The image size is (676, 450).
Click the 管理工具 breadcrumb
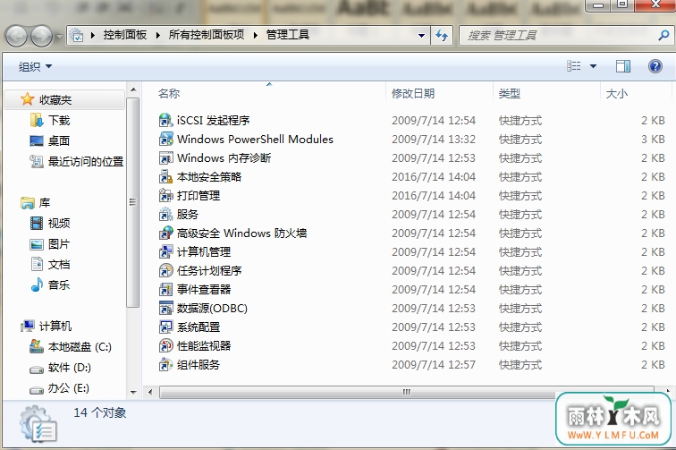[288, 35]
